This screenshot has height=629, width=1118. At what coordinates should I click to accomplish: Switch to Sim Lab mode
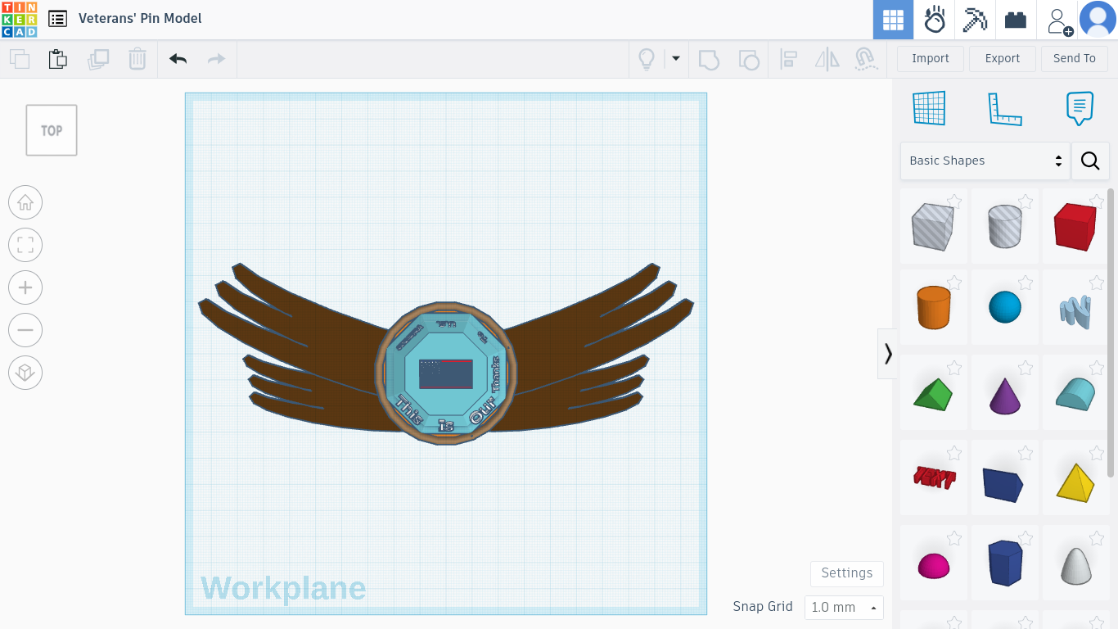(x=934, y=20)
